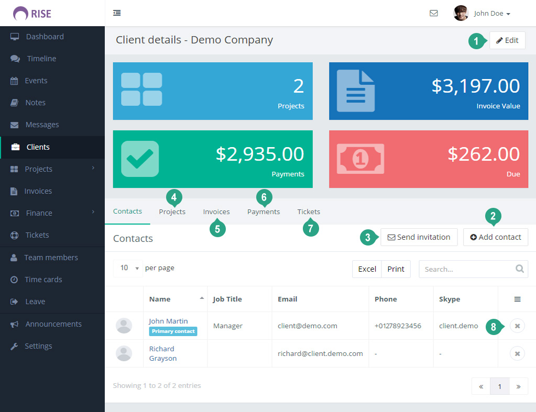
Task: Click email client@demo.com
Action: (x=308, y=326)
